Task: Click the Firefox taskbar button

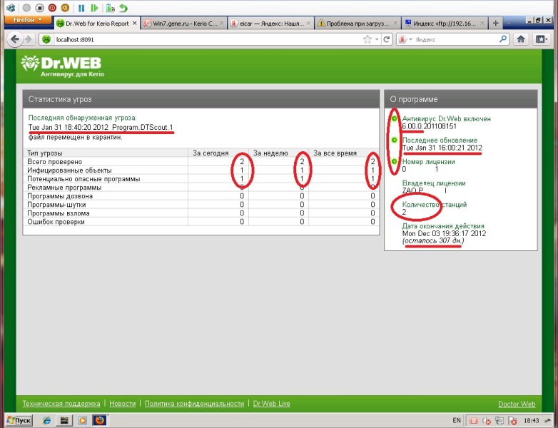Action: tap(100, 421)
